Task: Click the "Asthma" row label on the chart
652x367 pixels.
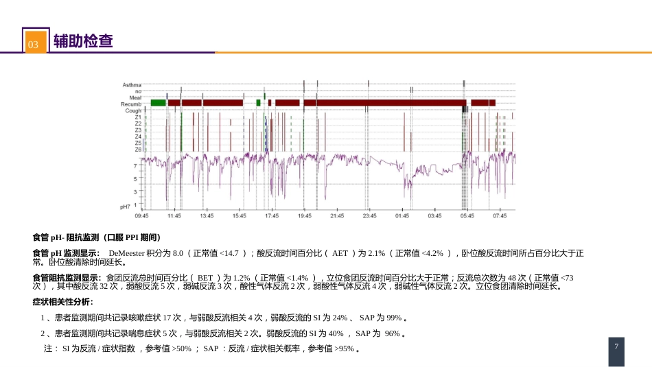Action: click(x=132, y=85)
